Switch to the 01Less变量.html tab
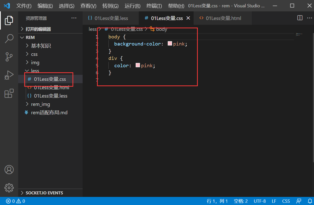 223,18
